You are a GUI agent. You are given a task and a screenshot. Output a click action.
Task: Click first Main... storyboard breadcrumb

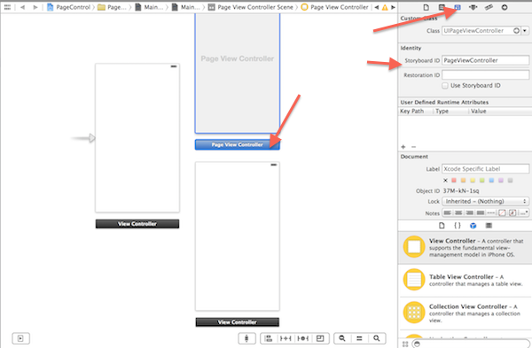tap(149, 7)
